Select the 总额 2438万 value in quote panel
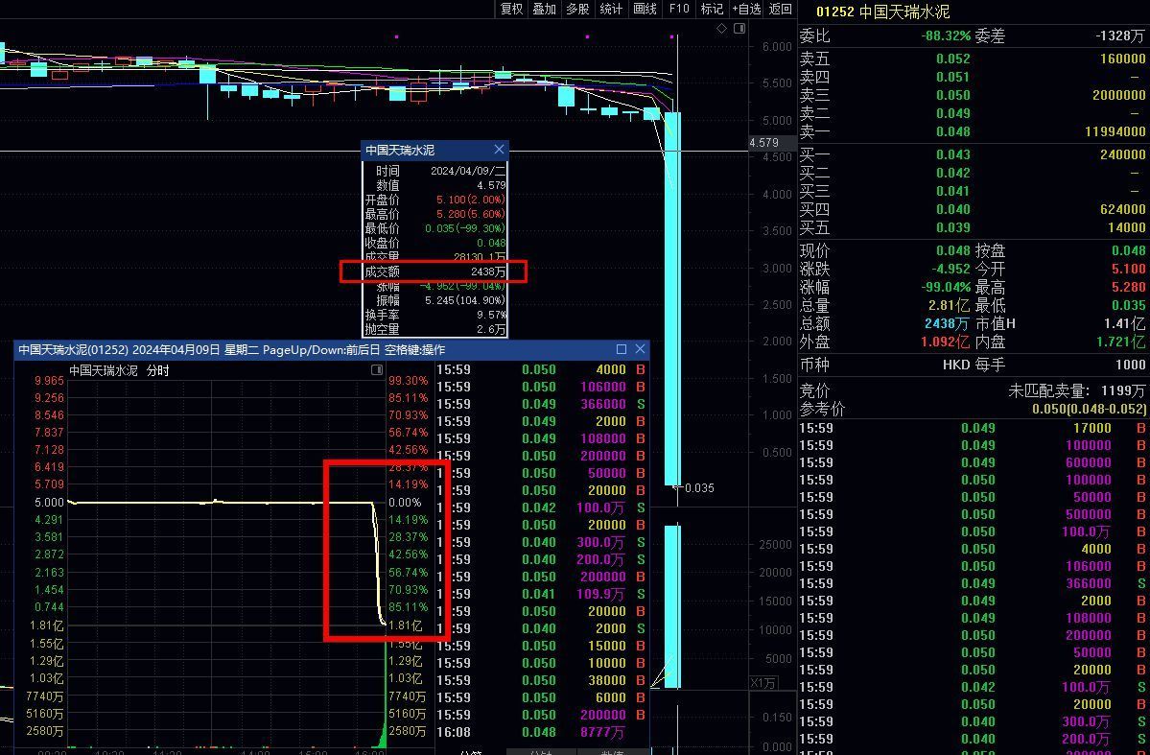Viewport: 1150px width, 755px height. pyautogui.click(x=947, y=323)
